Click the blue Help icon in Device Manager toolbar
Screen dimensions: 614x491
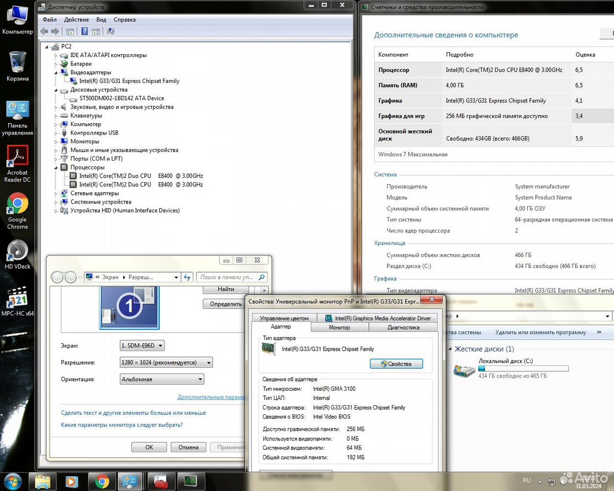click(x=84, y=32)
